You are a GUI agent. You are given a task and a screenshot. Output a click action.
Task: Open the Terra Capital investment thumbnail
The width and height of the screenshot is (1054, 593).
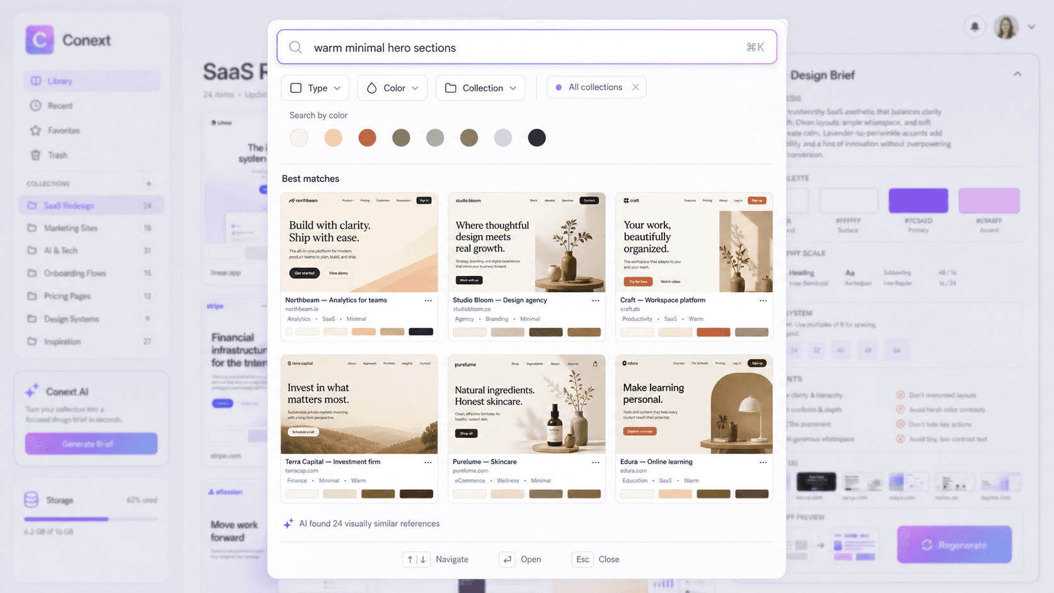tap(359, 405)
